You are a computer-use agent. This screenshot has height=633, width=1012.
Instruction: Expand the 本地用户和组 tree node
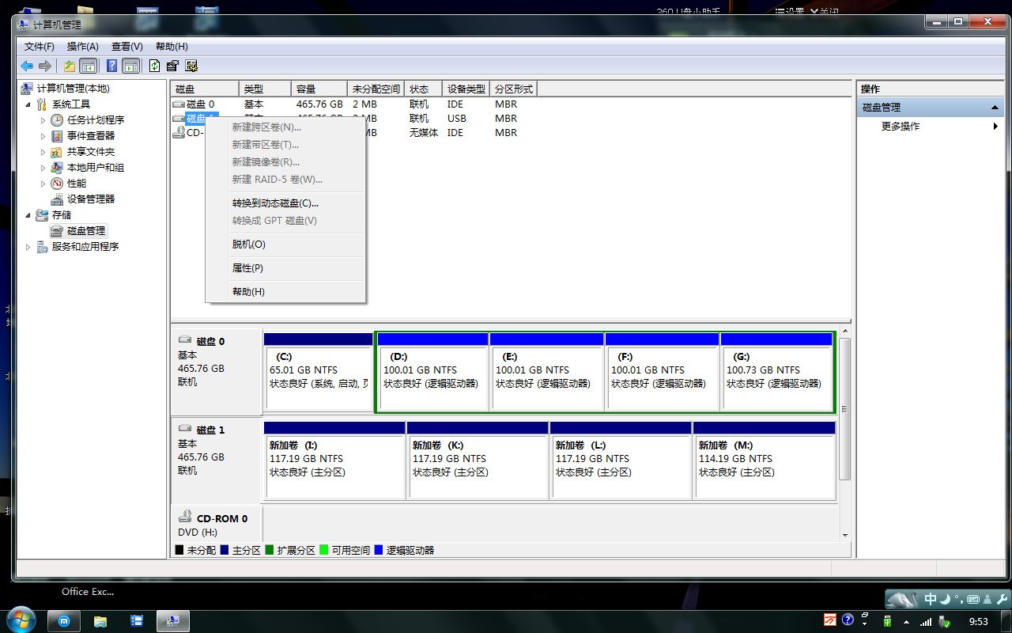pos(43,168)
